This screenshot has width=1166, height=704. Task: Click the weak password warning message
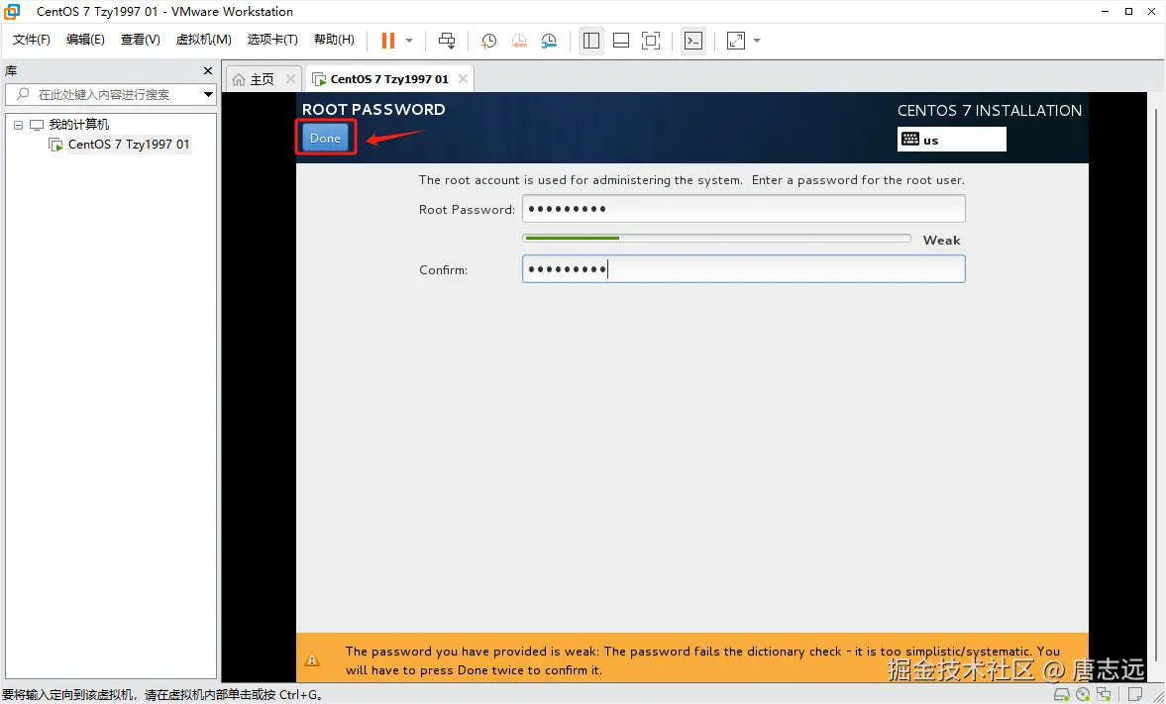tap(702, 660)
